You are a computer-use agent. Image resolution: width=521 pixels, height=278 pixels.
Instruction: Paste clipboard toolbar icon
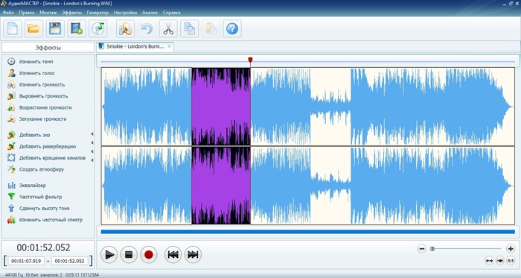pos(211,28)
